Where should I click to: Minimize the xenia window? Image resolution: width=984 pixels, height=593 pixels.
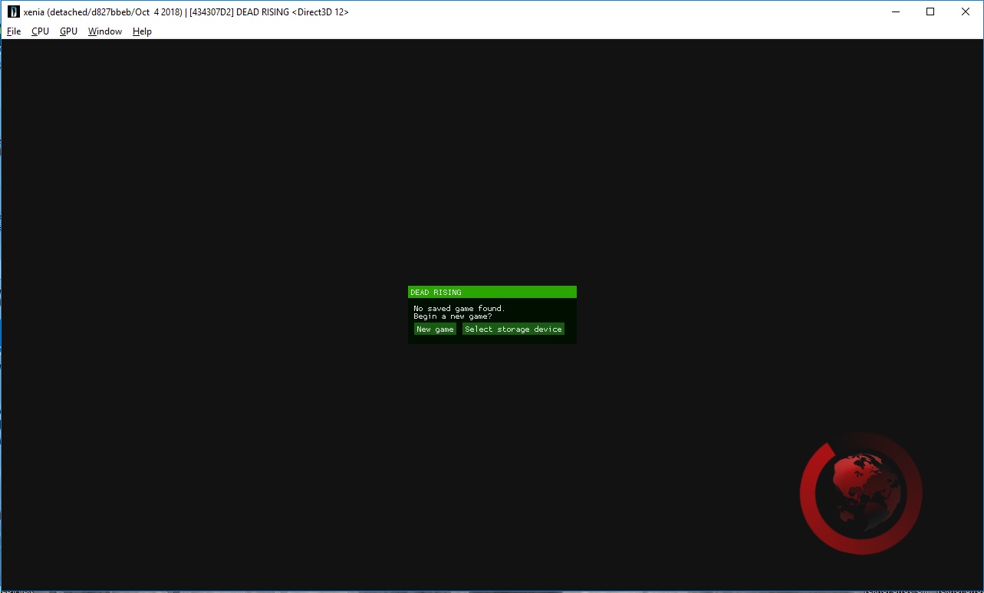tap(895, 11)
